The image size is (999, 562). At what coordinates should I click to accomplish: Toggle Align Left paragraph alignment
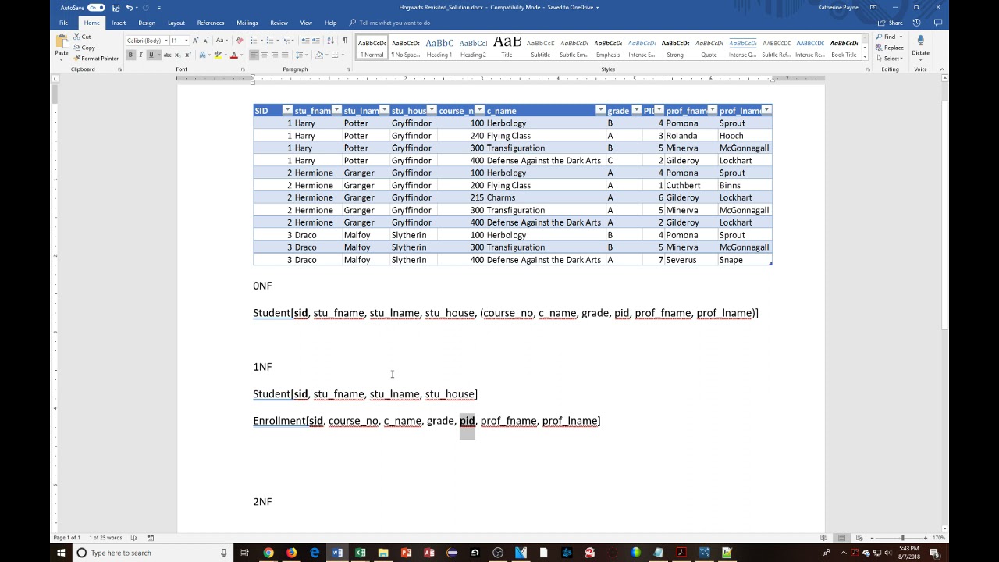click(254, 55)
